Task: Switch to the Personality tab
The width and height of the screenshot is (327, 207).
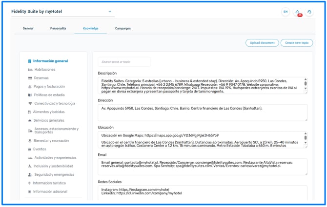Action: (58, 28)
